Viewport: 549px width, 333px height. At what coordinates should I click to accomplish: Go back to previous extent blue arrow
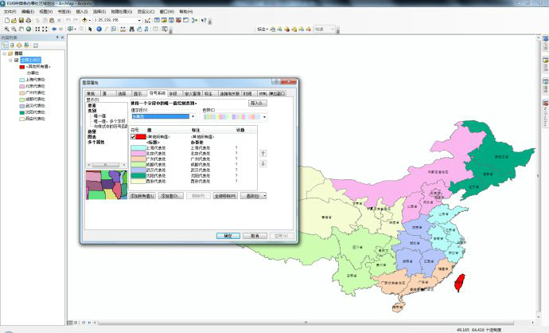pos(54,29)
